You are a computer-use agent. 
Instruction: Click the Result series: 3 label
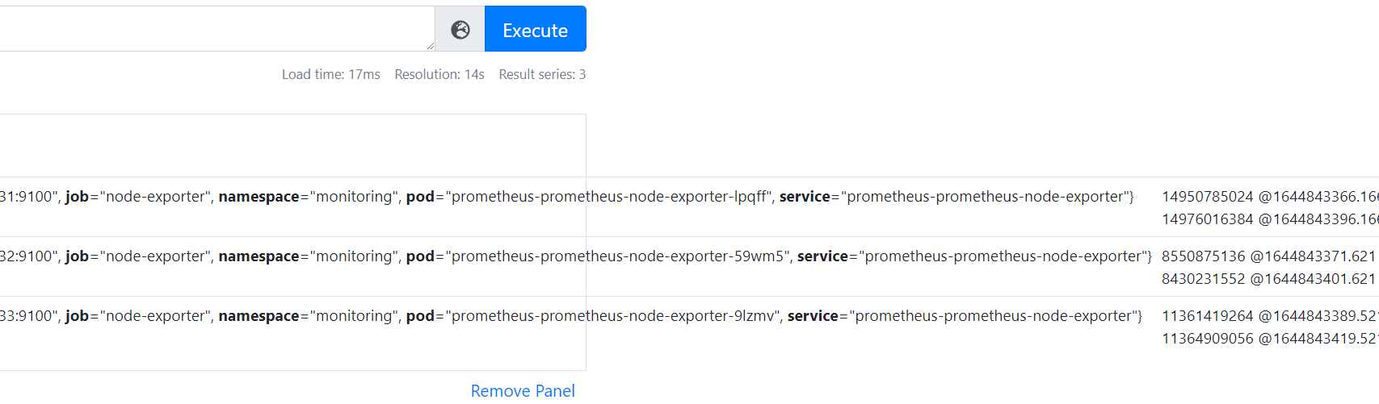pos(542,74)
